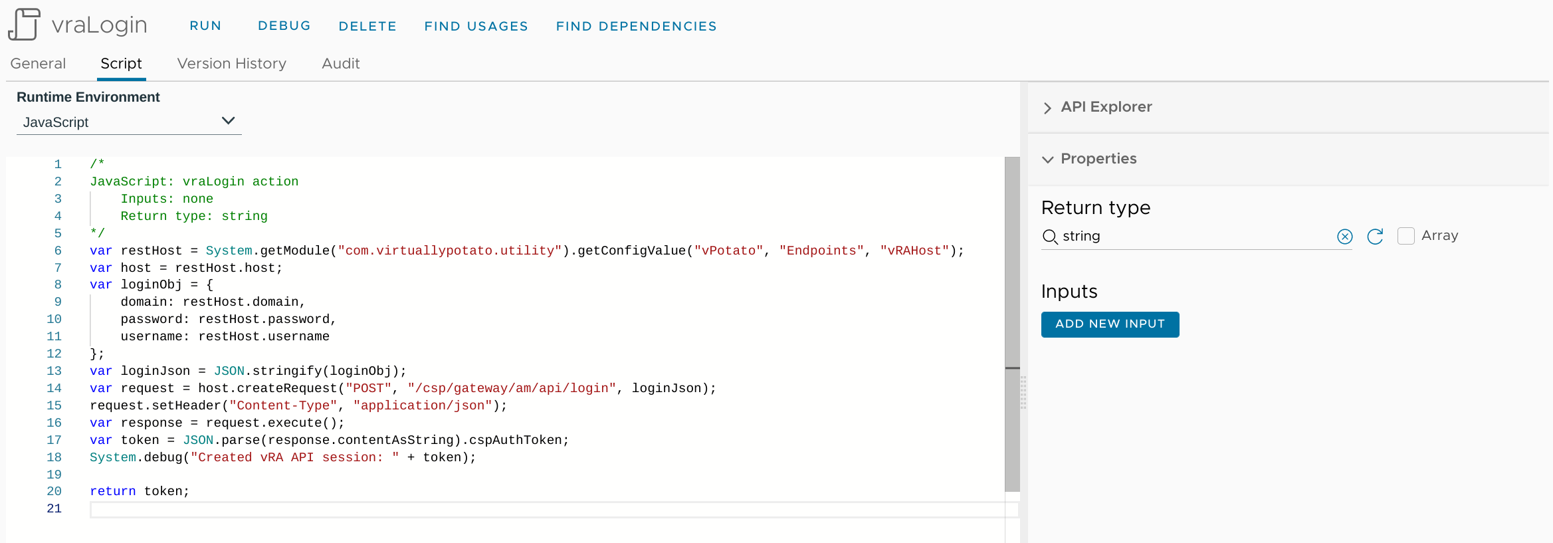
Task: Start Debug for the action
Action: pyautogui.click(x=284, y=26)
